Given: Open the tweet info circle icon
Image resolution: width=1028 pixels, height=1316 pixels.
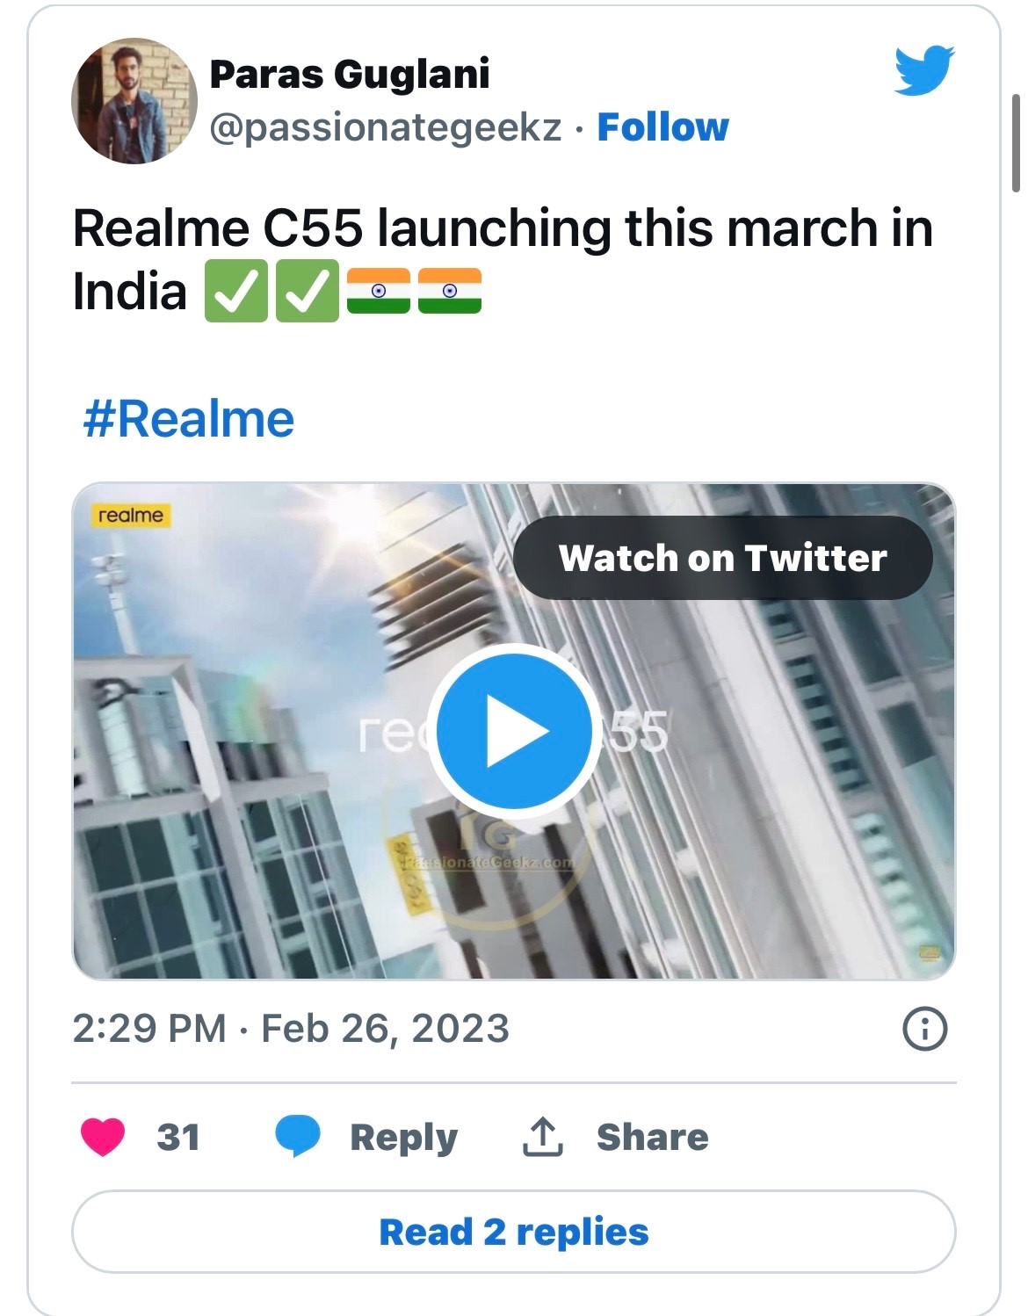Looking at the screenshot, I should point(925,1028).
